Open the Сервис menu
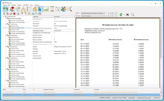The height and width of the screenshot is (101, 164). pos(19,5)
